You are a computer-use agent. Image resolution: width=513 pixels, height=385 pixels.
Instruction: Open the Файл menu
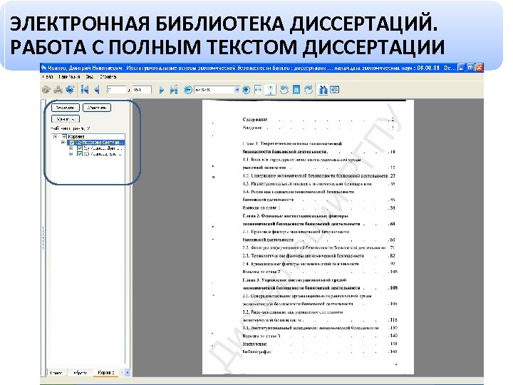(48, 76)
